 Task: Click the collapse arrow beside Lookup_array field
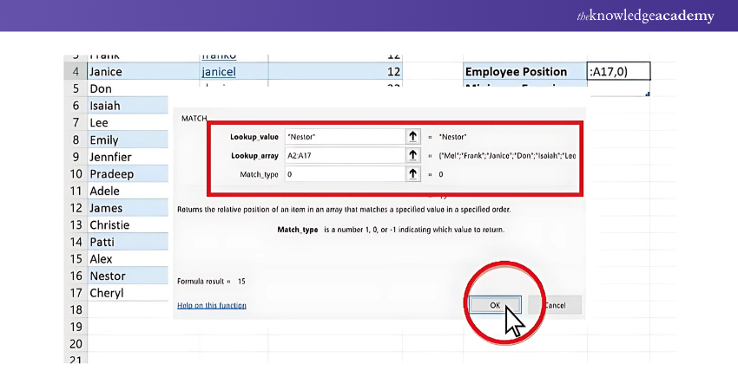(412, 155)
